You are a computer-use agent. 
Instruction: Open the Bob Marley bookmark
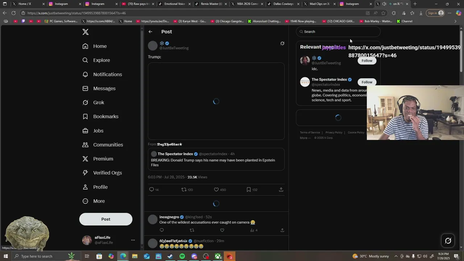pos(376,21)
